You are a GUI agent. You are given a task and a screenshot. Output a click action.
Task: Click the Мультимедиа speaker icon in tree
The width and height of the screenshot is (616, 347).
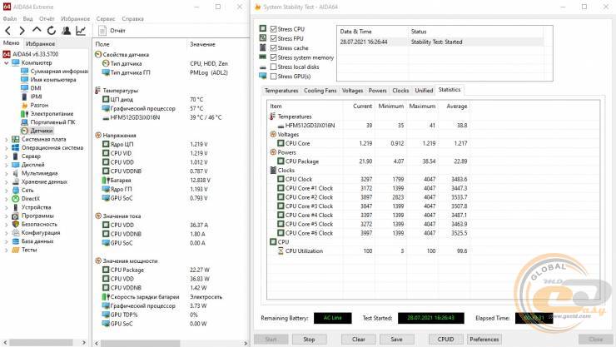coord(15,173)
